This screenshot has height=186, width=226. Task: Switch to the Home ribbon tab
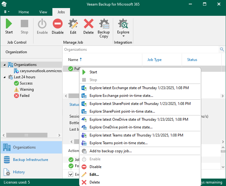click(24, 12)
